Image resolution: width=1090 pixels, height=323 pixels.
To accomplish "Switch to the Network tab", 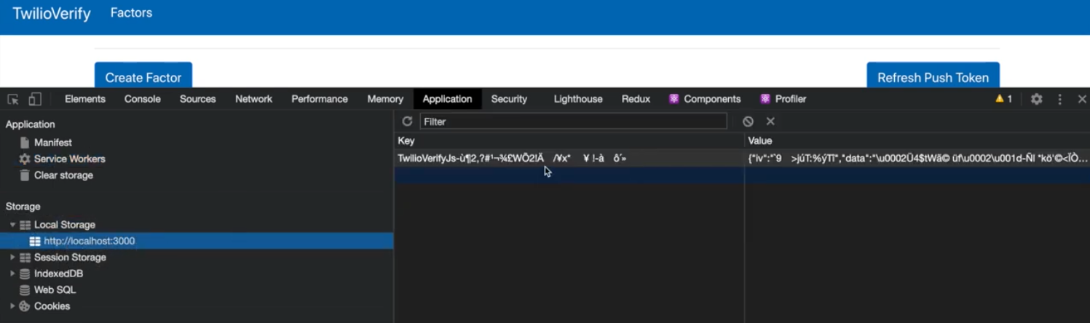I will [253, 99].
